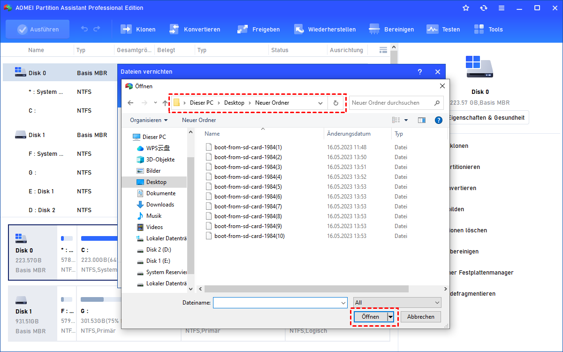
Task: Expand the address bar history dropdown
Action: pyautogui.click(x=320, y=103)
